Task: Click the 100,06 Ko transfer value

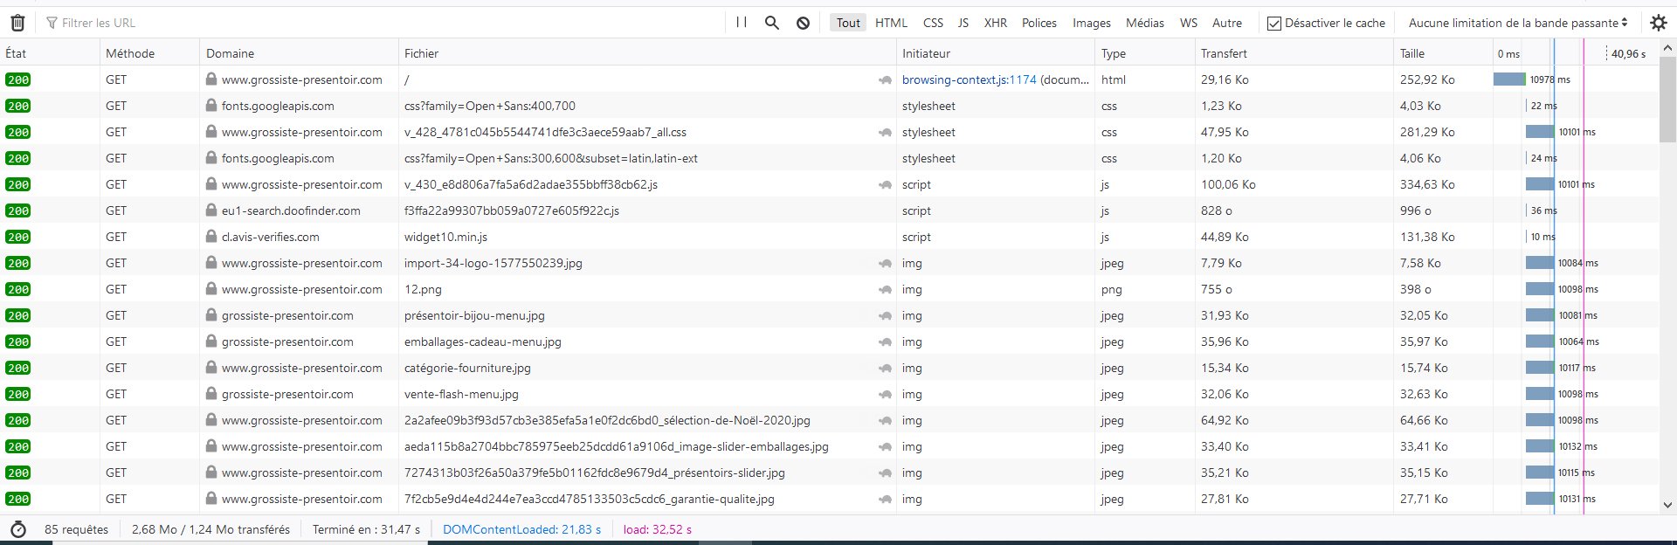Action: click(1228, 184)
